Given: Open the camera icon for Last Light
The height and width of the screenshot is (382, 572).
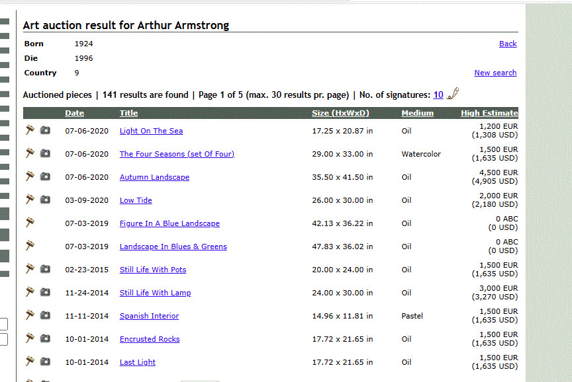Looking at the screenshot, I should click(45, 362).
